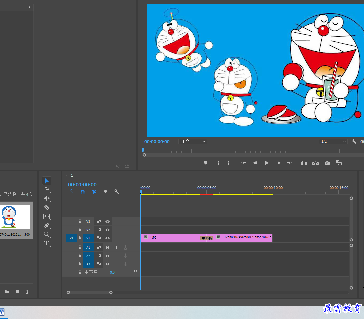Select the Selection arrow tool
Screen dimensions: 364x319
(47, 181)
